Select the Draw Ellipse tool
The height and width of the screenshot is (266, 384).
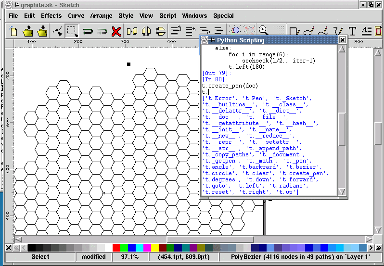[308, 31]
